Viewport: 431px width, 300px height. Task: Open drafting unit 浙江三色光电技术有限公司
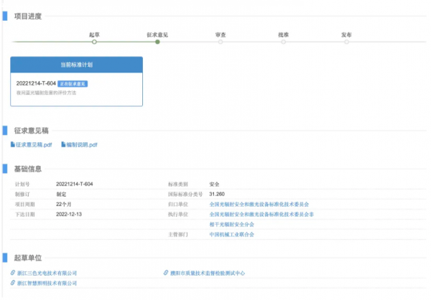(x=47, y=273)
